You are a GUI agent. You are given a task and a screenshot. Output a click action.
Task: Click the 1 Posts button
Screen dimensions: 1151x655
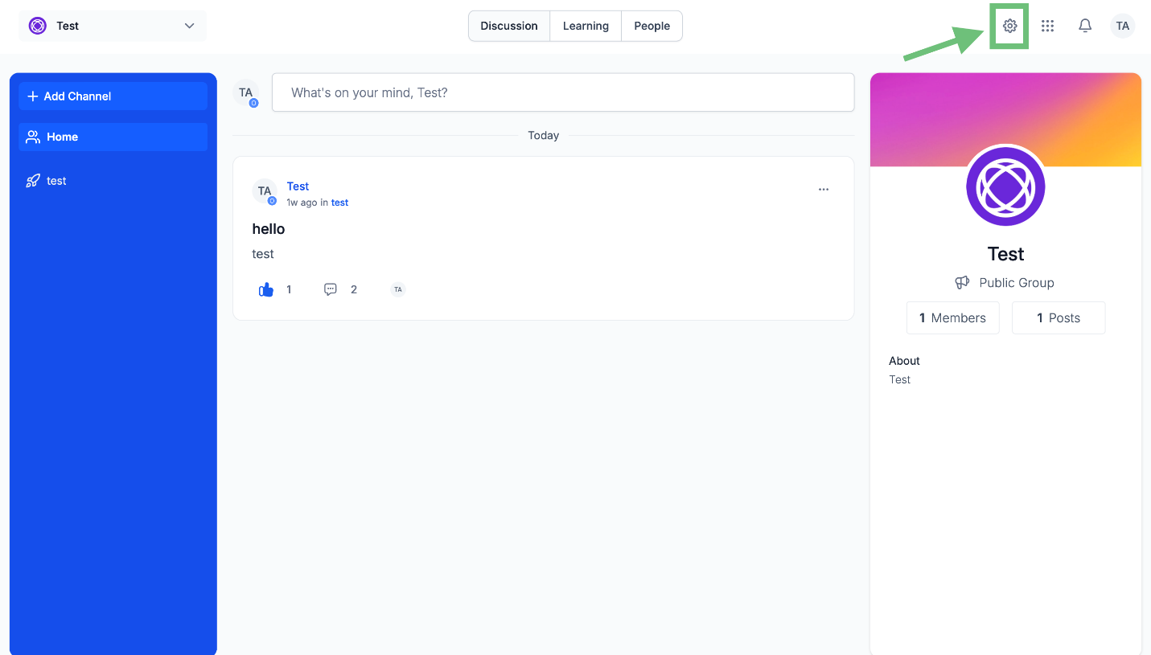pos(1059,318)
